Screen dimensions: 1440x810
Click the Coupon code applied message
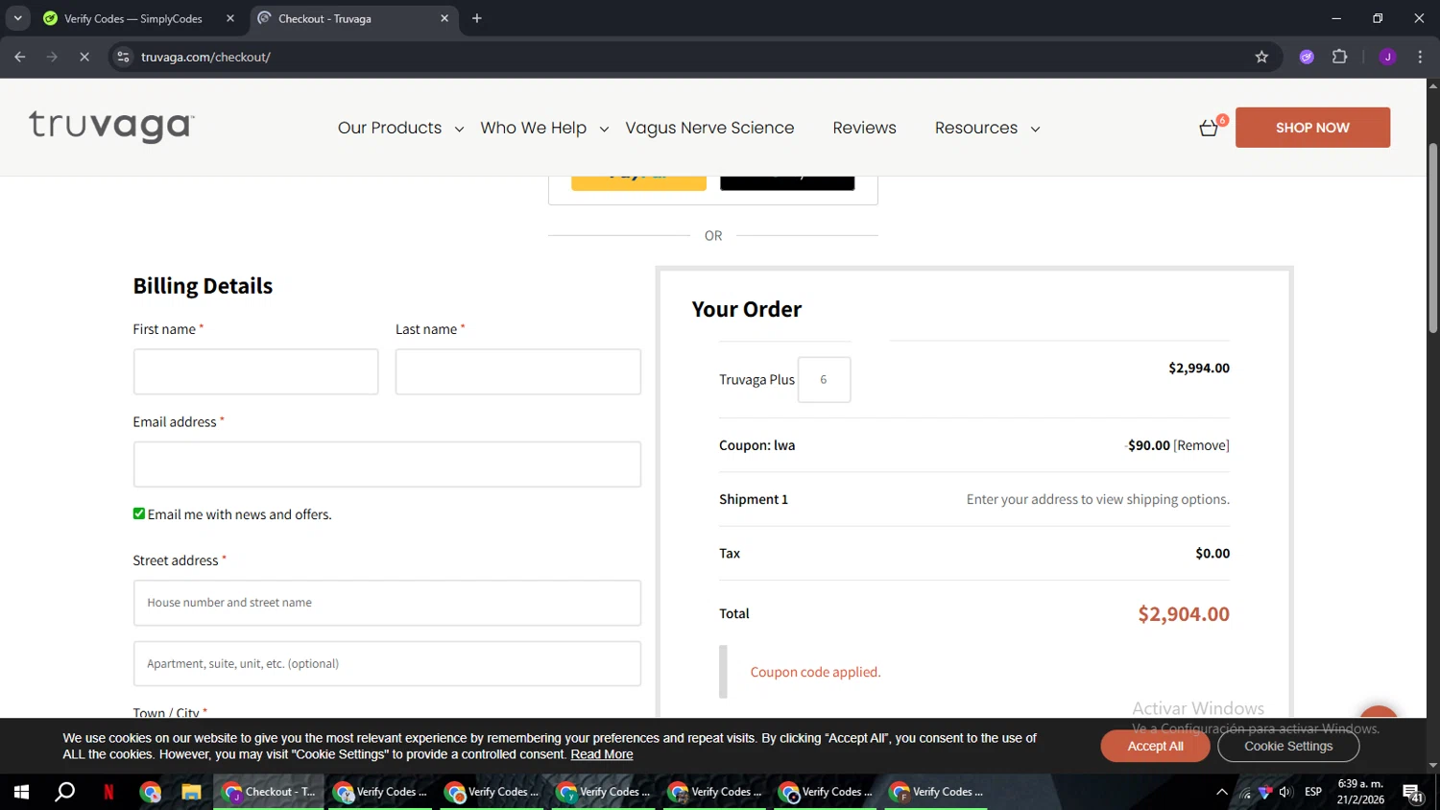click(815, 672)
